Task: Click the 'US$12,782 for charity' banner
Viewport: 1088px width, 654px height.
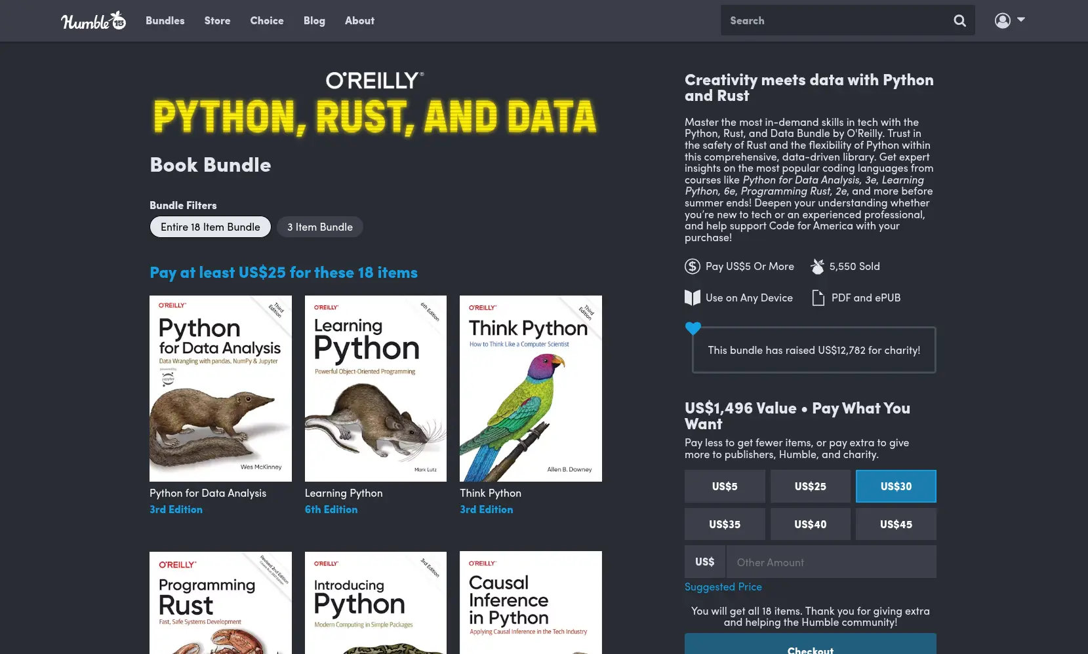Action: [x=814, y=350]
